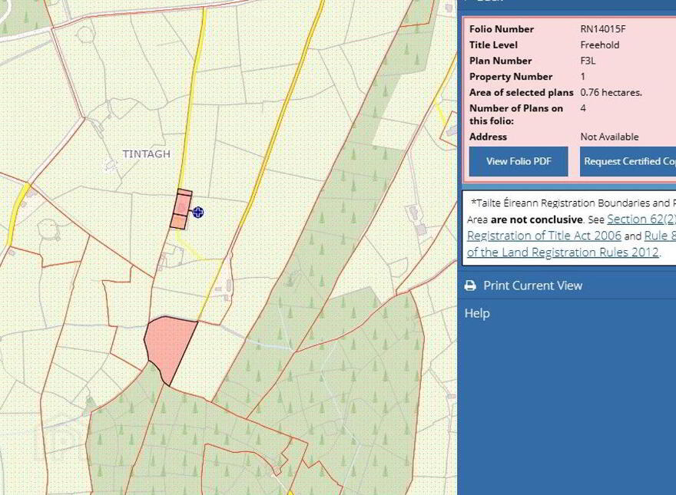Open the Section 62(2) link

coord(641,219)
